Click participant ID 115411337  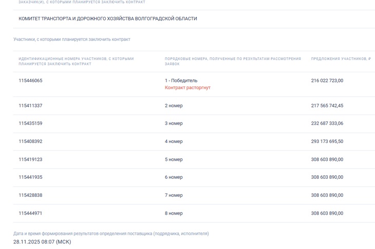coord(30,106)
